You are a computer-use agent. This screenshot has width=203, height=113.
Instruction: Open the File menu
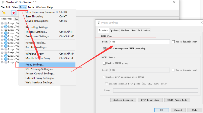click(3, 7)
